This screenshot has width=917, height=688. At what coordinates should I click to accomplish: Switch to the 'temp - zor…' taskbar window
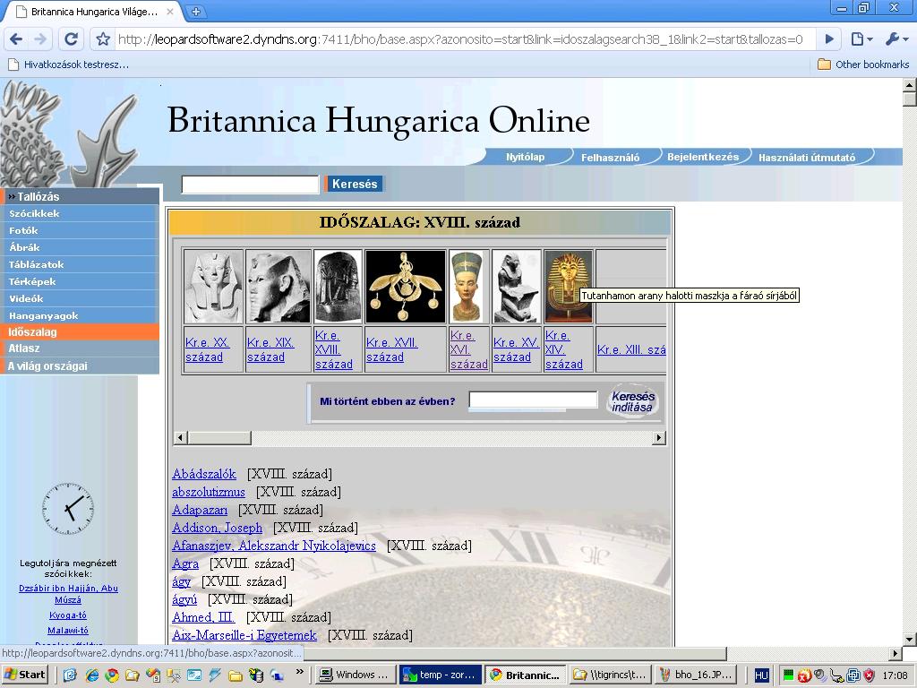(x=441, y=675)
